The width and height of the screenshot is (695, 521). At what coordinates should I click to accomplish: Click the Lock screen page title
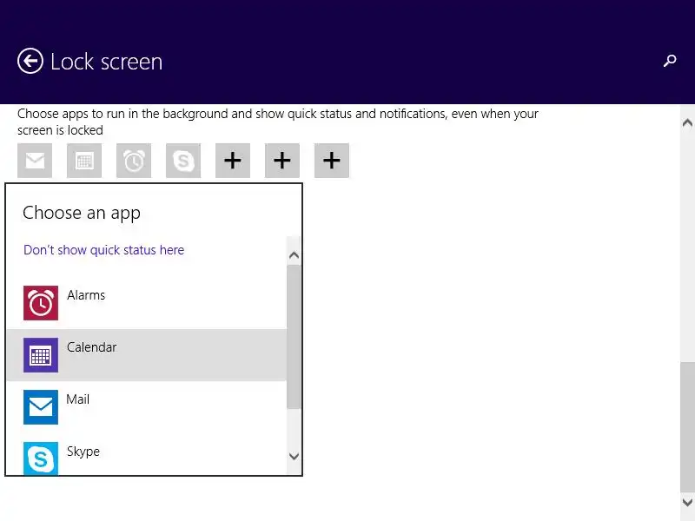(x=106, y=62)
